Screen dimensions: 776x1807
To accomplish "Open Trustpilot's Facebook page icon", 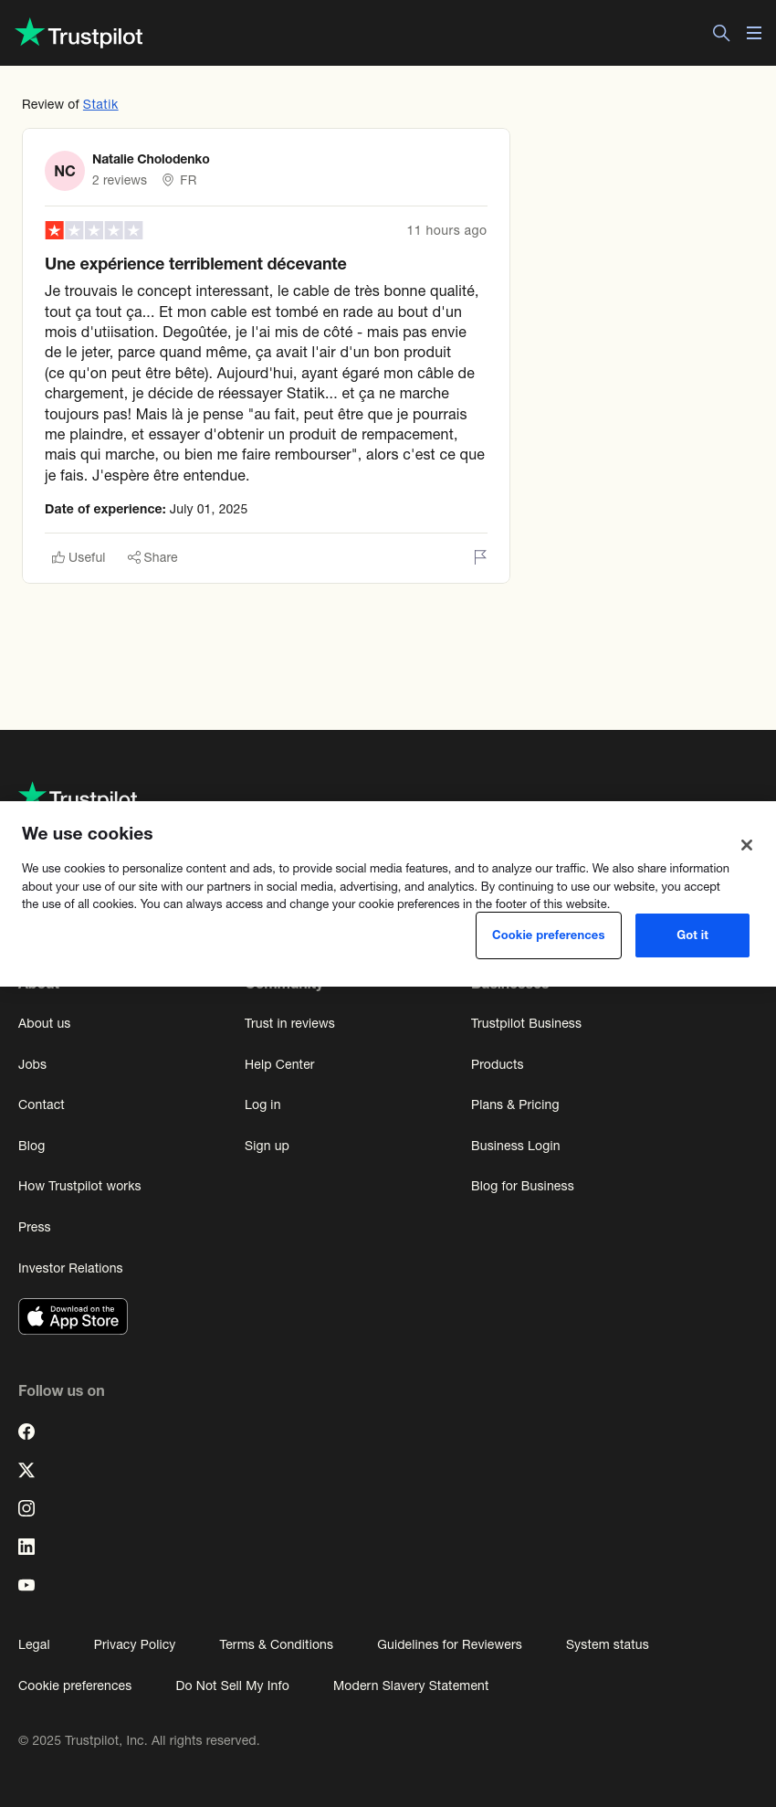I will click(26, 1432).
